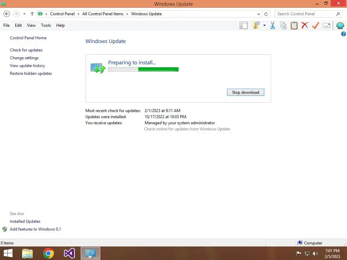The image size is (347, 260).
Task: Click the network tray icon
Action: tap(307, 253)
